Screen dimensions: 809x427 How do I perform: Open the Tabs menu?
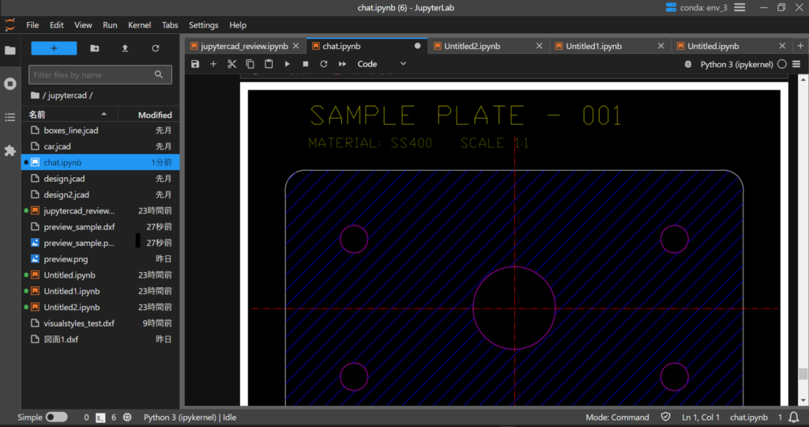(x=170, y=25)
